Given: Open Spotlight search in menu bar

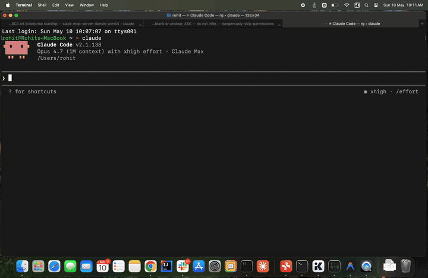Looking at the screenshot, I should click(x=366, y=5).
